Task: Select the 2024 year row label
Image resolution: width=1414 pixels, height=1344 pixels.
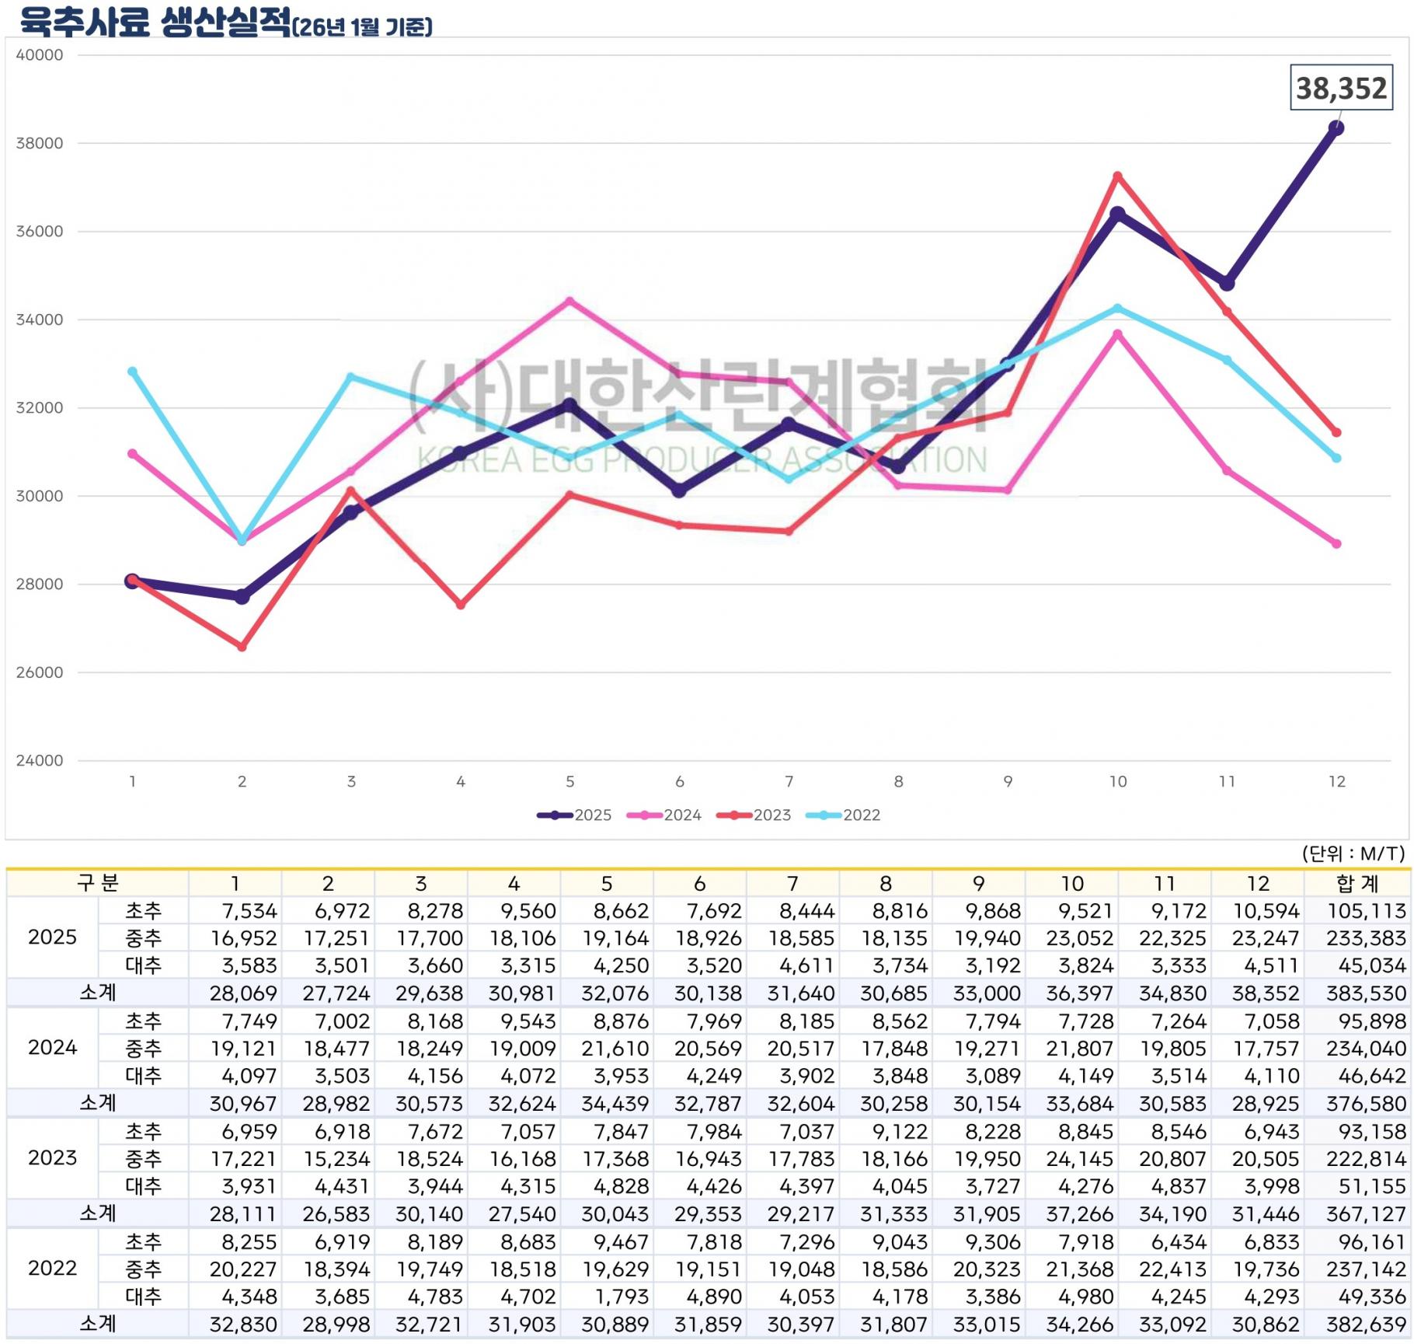Action: pyautogui.click(x=53, y=1048)
